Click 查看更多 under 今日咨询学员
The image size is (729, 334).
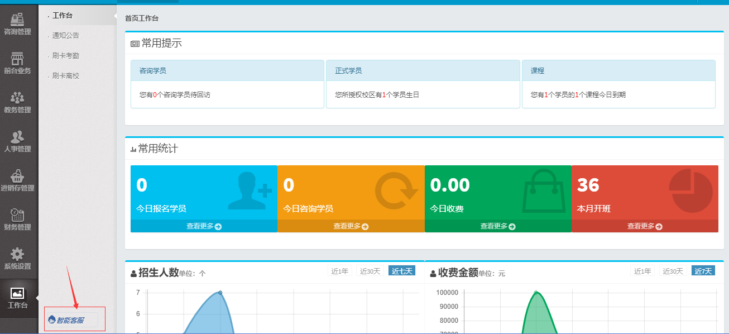(351, 226)
